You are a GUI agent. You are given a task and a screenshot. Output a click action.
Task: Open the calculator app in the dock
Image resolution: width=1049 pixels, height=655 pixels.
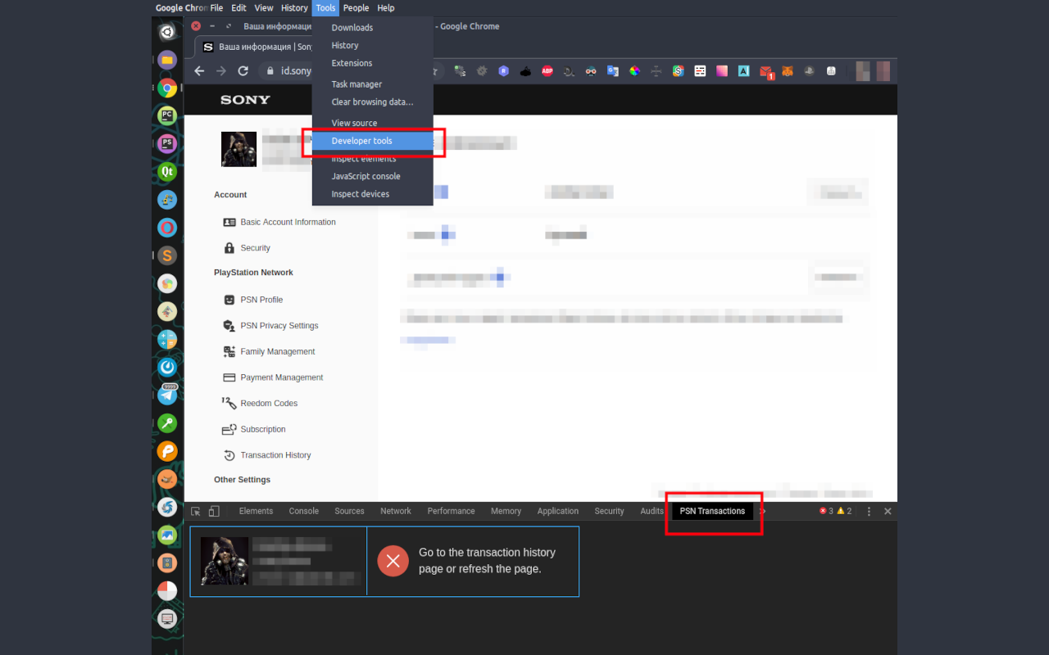(167, 339)
